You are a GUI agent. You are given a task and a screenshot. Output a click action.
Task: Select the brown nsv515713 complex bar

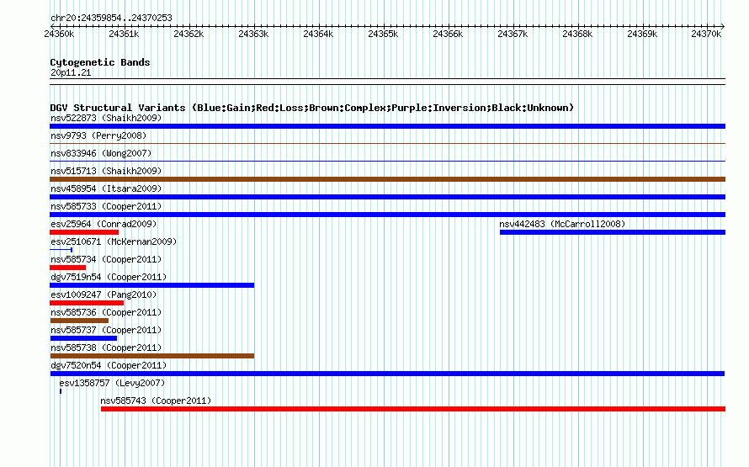387,179
